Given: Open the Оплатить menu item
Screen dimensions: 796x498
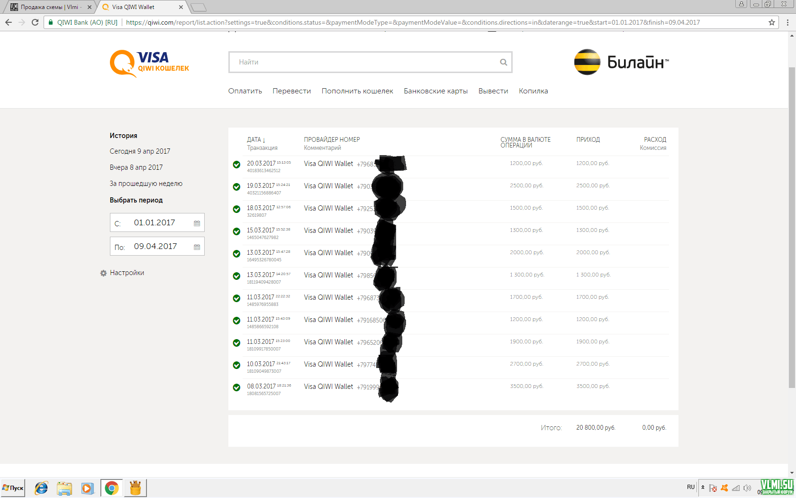Looking at the screenshot, I should coord(245,91).
